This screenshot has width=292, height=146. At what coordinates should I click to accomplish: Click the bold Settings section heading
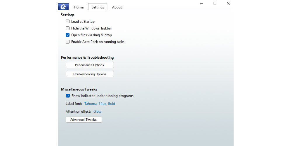click(67, 15)
